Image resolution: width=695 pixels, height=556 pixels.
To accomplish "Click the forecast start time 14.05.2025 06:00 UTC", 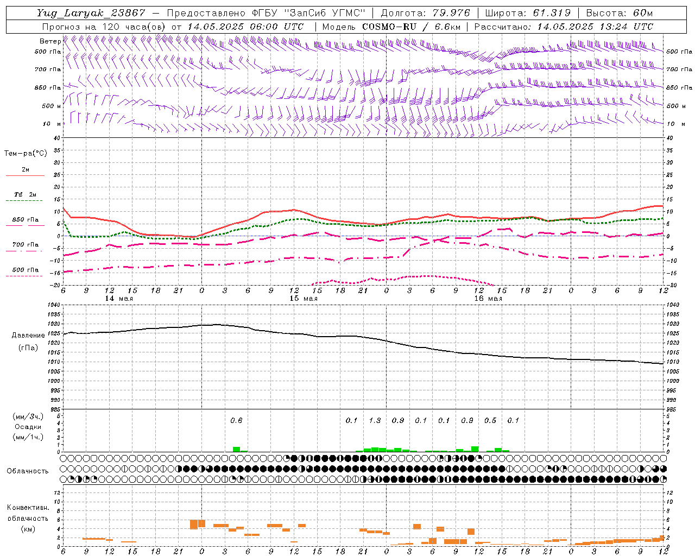I will 245,27.
